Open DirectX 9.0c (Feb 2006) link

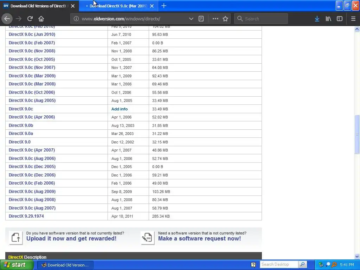[x=32, y=183]
